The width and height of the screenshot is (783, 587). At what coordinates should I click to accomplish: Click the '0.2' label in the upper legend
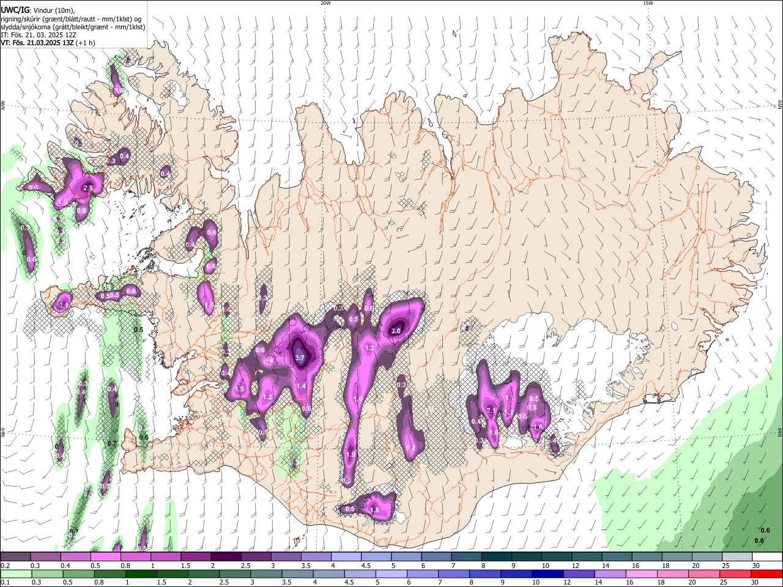point(6,566)
